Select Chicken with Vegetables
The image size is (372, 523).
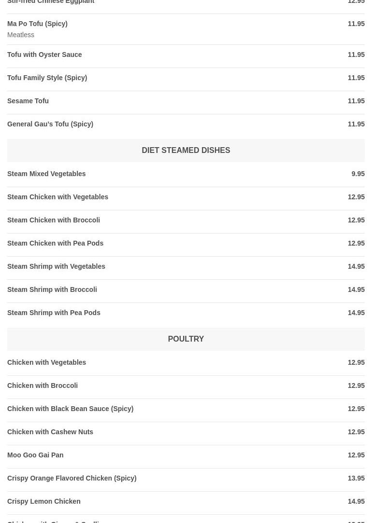tap(46, 362)
